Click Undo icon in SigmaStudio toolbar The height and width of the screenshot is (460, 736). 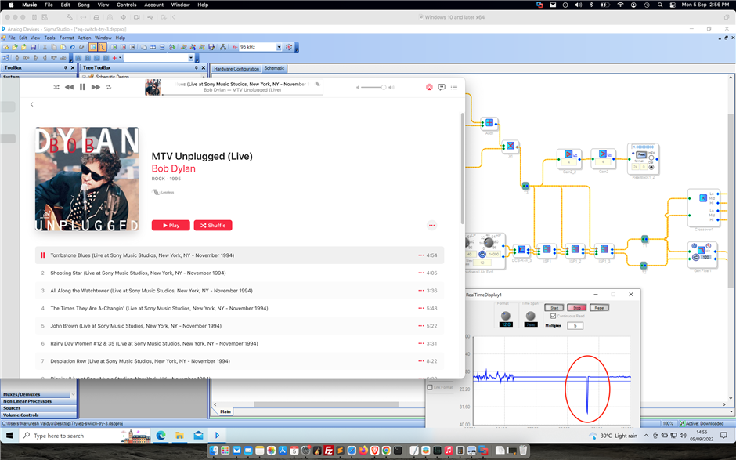pyautogui.click(x=72, y=47)
